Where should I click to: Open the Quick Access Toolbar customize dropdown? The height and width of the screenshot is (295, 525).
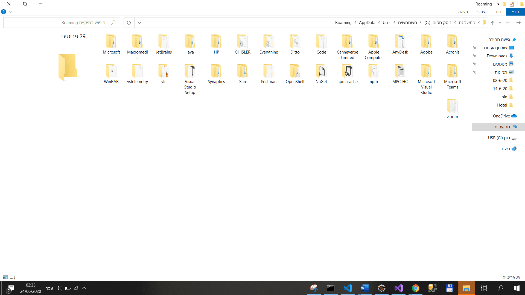pos(498,4)
